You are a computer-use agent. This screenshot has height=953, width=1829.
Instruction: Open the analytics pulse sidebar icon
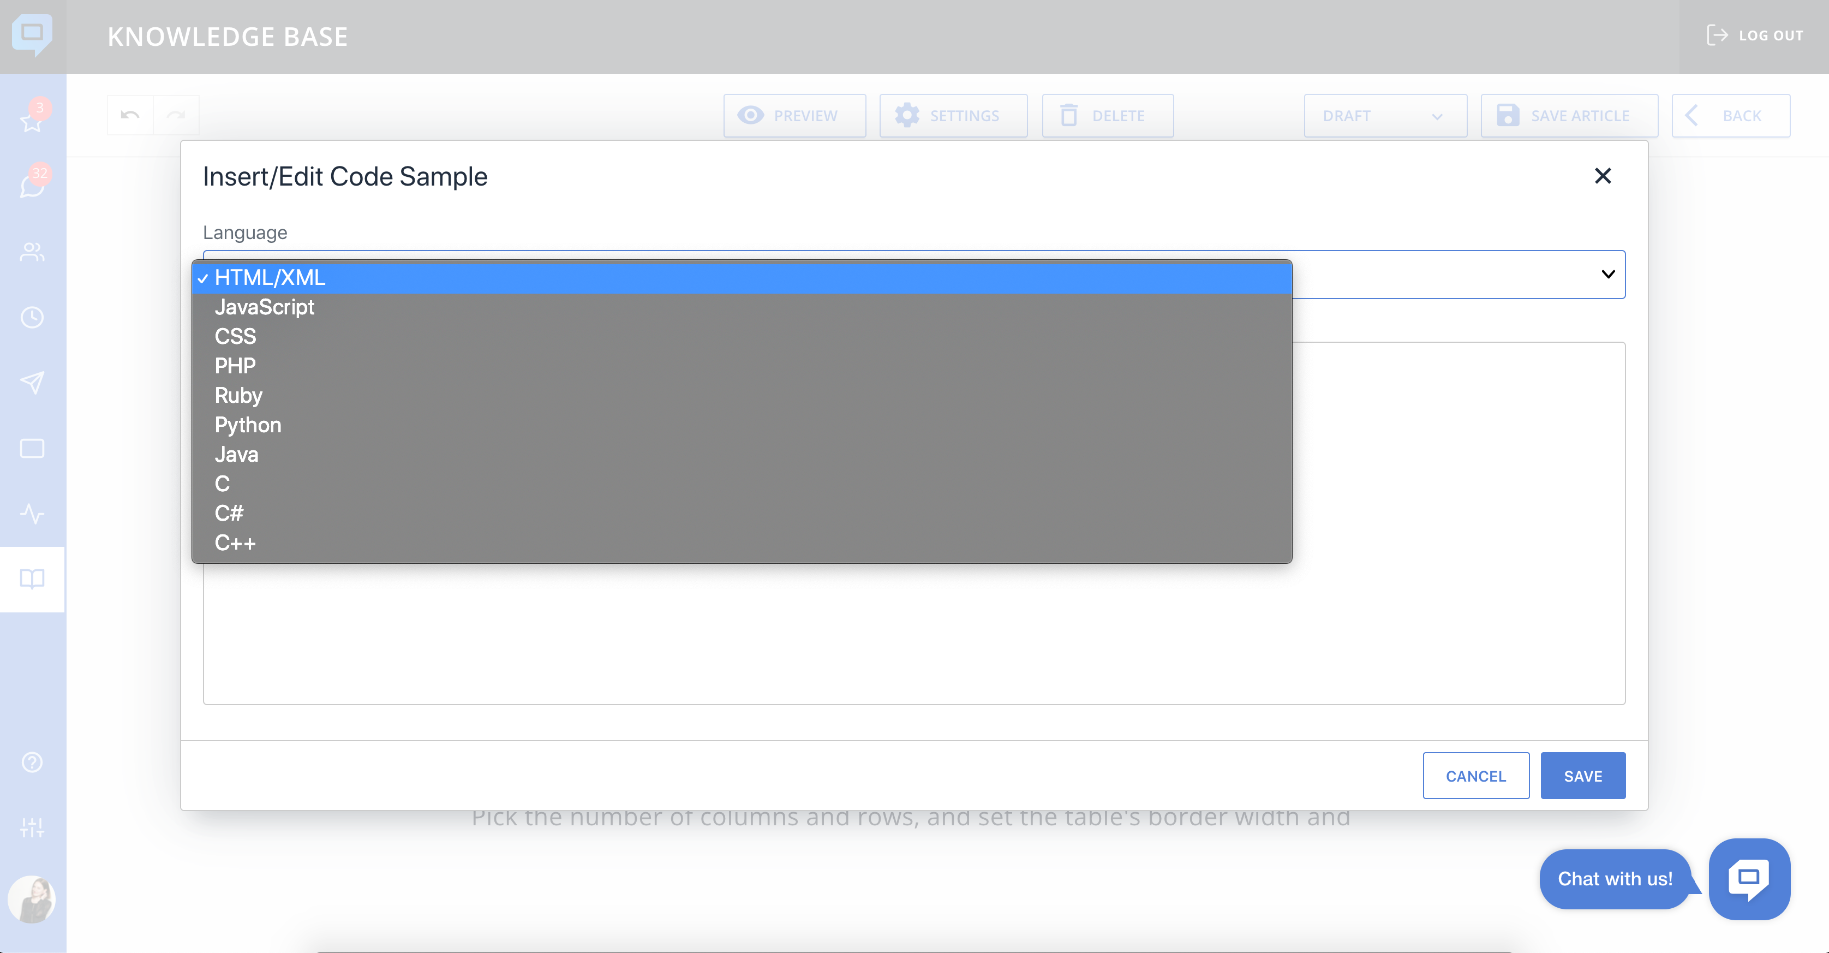(x=32, y=514)
